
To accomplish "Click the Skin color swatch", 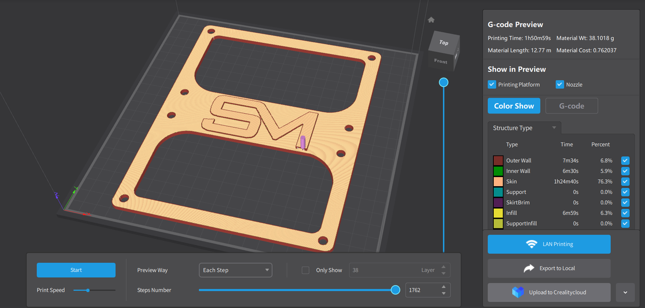I will click(x=498, y=182).
